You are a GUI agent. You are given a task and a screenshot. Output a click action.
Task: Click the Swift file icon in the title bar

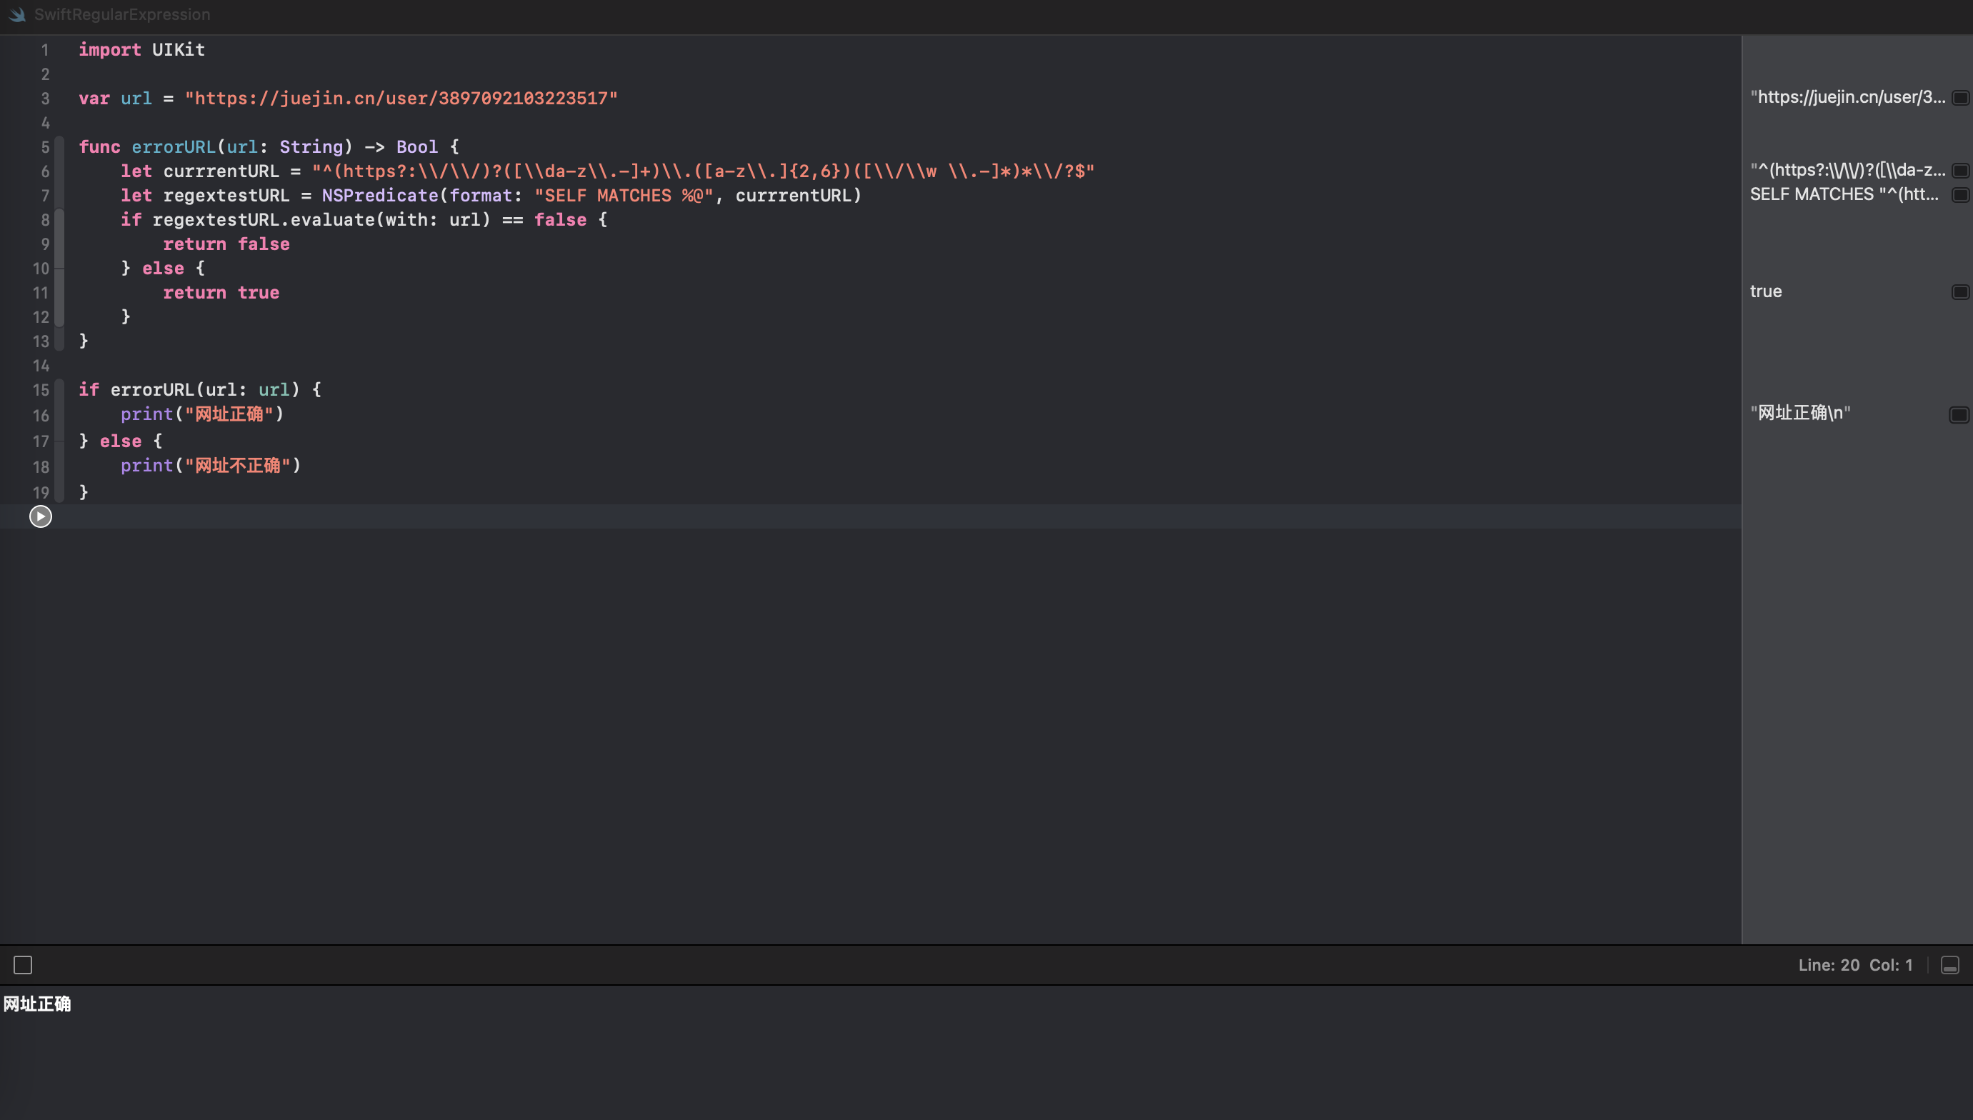click(x=17, y=14)
